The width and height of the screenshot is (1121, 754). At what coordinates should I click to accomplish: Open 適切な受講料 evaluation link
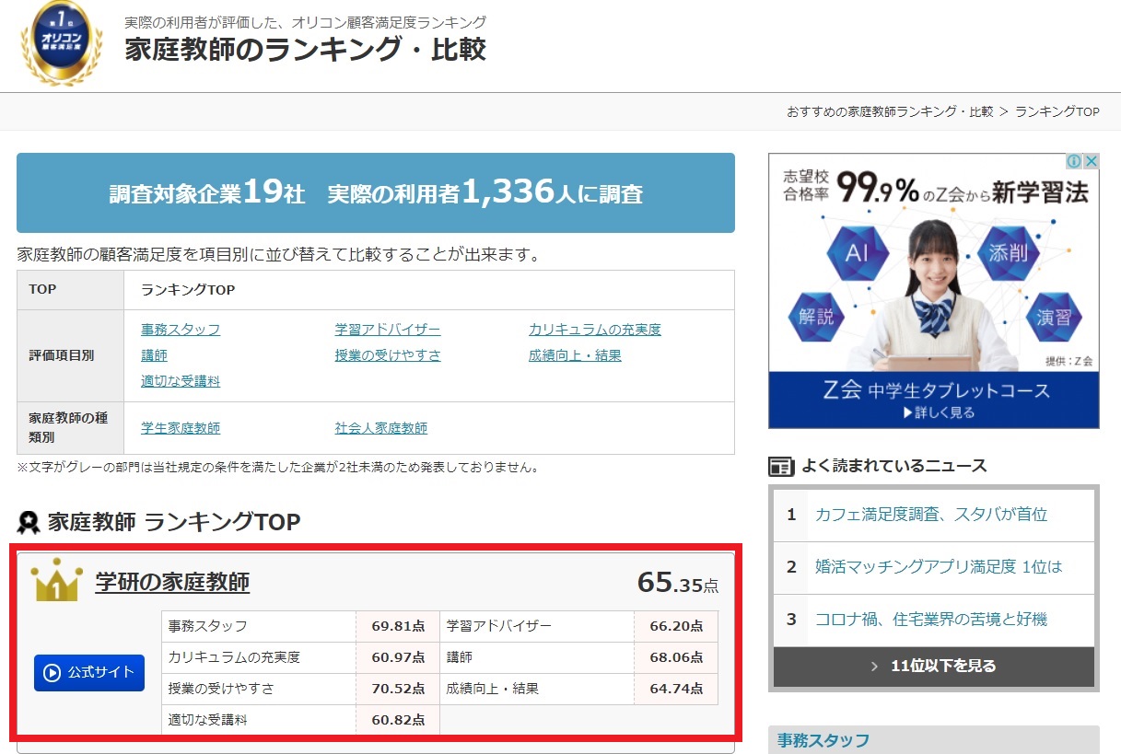pos(181,381)
